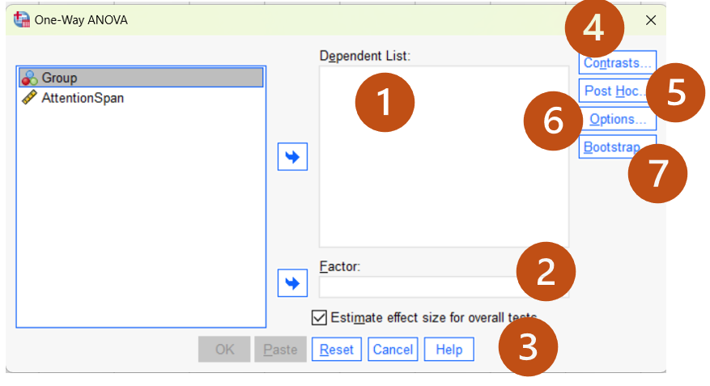The height and width of the screenshot is (386, 710).
Task: Select the Group variable in the list
Action: coord(141,78)
